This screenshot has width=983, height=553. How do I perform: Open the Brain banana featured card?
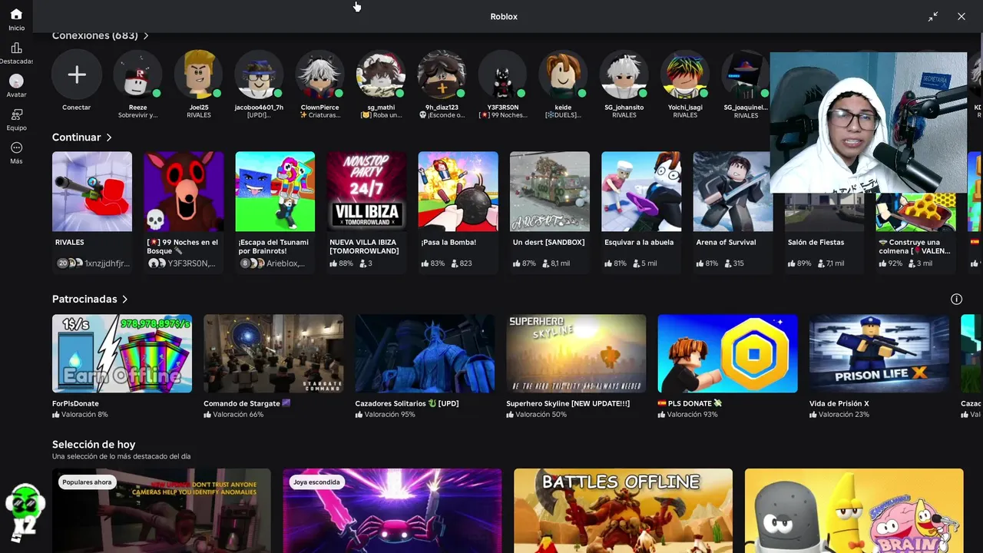854,511
